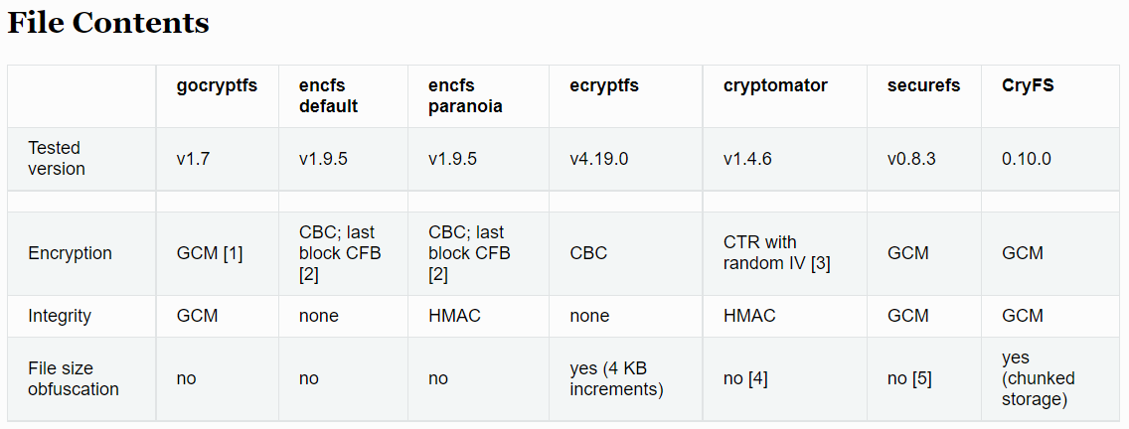
Task: Click the cryptomator column header
Action: click(775, 85)
